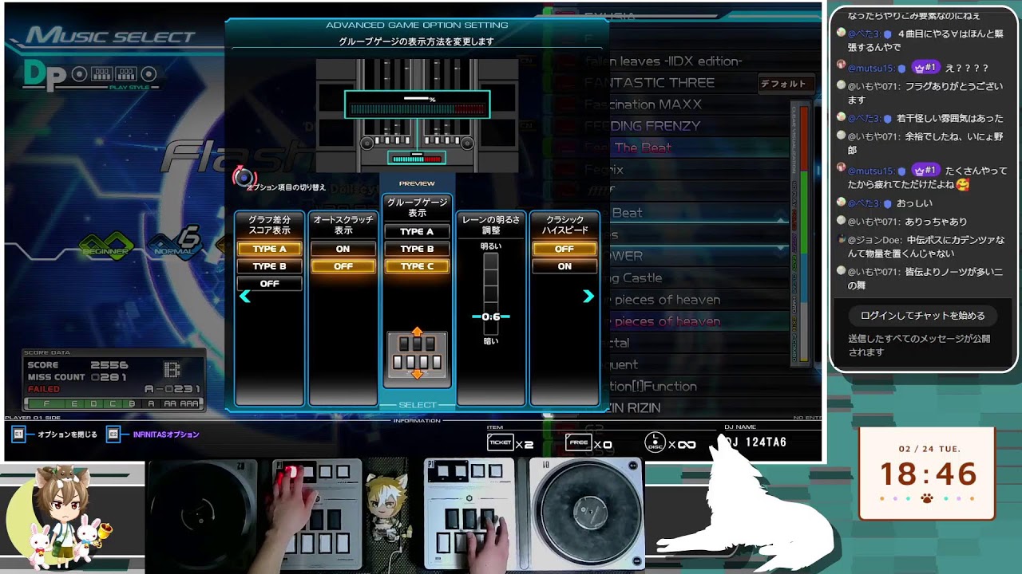This screenshot has width=1022, height=574.
Task: Click the オプションを閉じる label
Action: (67, 434)
